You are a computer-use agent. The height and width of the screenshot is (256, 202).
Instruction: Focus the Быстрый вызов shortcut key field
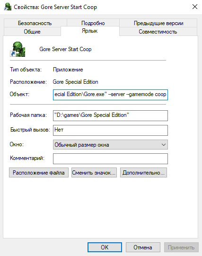(x=110, y=130)
